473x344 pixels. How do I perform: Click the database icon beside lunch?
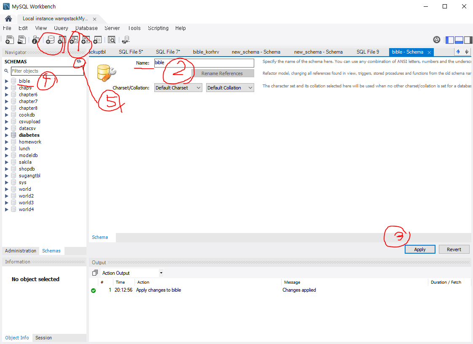tap(13, 149)
